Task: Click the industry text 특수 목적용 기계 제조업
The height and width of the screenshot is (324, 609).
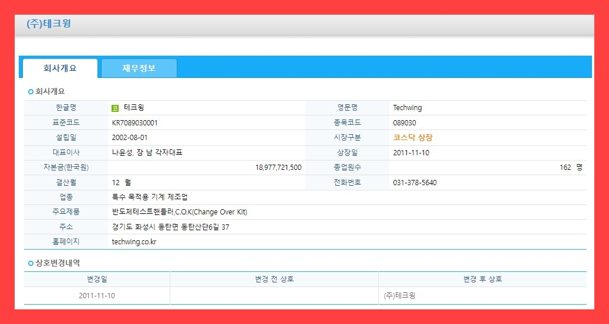Action: 150,197
